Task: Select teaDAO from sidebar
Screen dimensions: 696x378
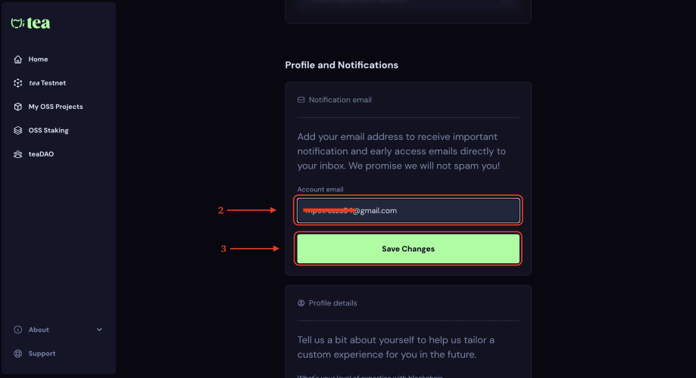Action: [x=41, y=154]
